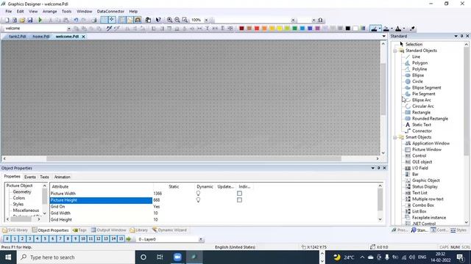Viewport: 471px width, 264px height.
Task: Select Geometry in the Picture Object tree
Action: click(22, 192)
